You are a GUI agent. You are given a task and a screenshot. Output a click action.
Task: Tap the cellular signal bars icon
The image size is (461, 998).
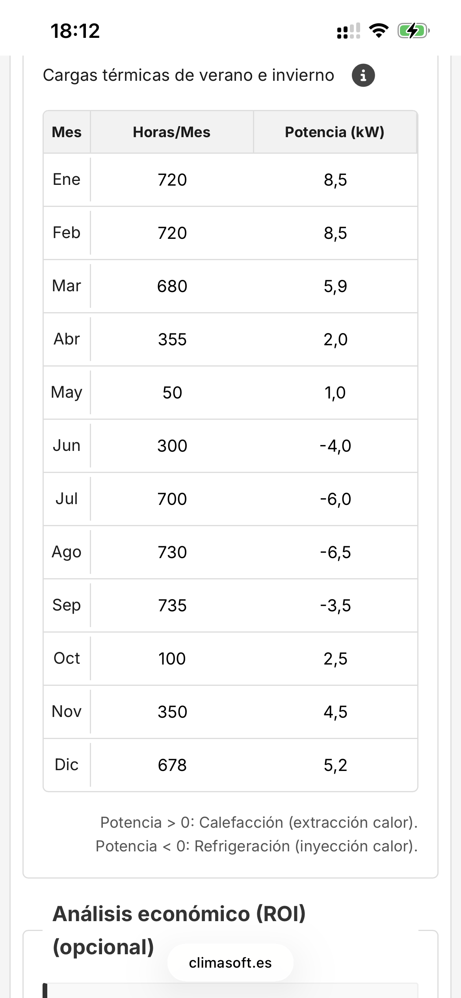(x=348, y=31)
